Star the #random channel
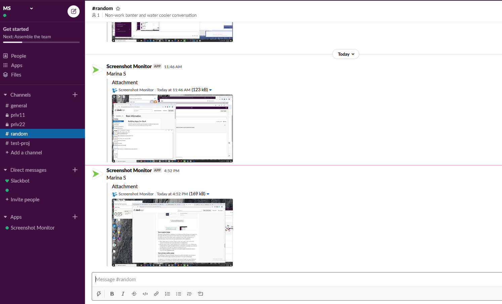 click(x=118, y=8)
